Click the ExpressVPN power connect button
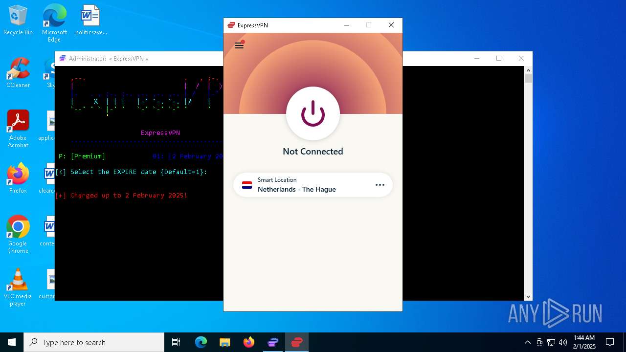 313,113
